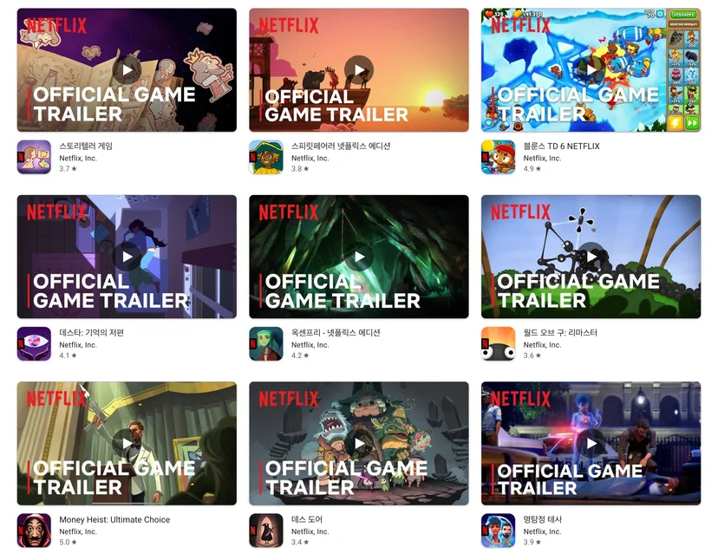Click the 3.6 star rating of 월드 오브 구
This screenshot has height=554, width=718.
[x=532, y=355]
